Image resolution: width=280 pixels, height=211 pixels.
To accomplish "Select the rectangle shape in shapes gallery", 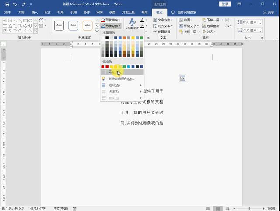I will (25, 21).
